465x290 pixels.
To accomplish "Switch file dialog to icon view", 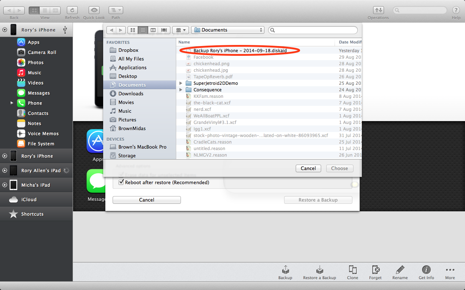I will [x=133, y=30].
